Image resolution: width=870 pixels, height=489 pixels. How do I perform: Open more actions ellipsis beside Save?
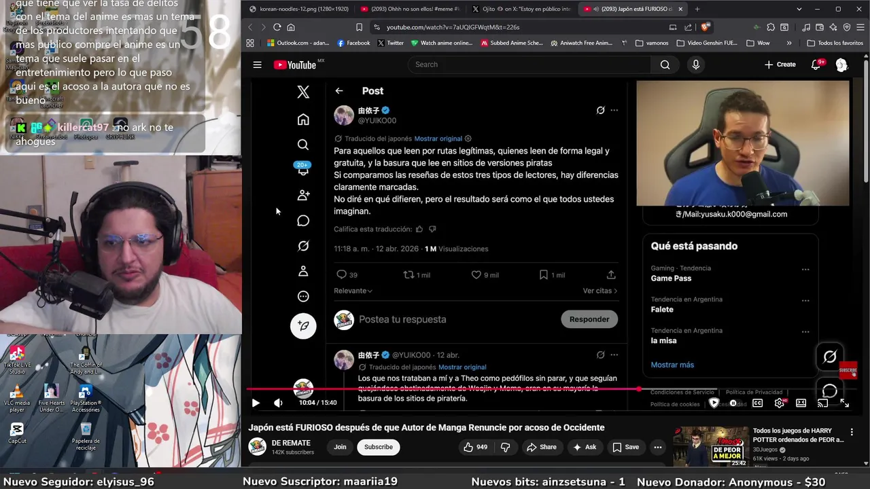[657, 447]
